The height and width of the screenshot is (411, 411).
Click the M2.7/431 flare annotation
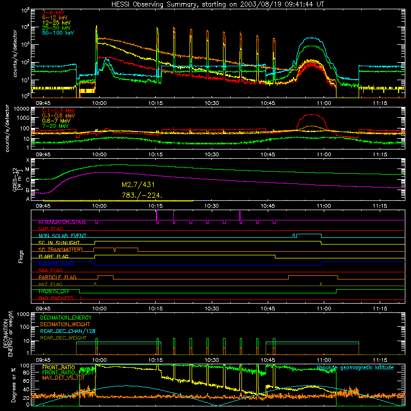[x=138, y=185]
